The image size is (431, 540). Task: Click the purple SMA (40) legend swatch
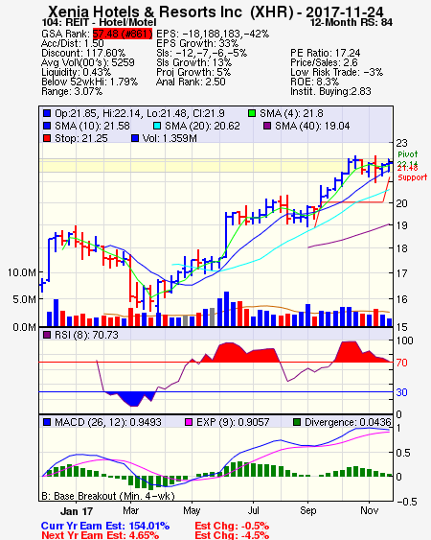pos(267,126)
